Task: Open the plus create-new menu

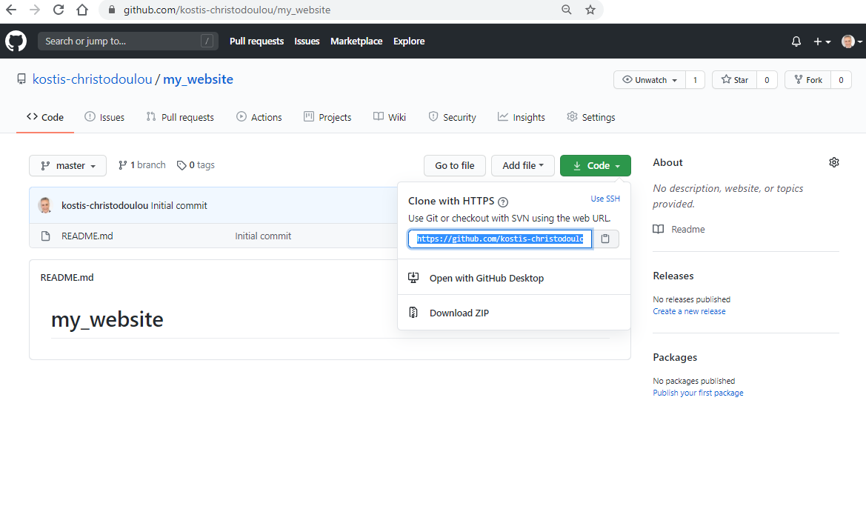Action: coord(822,41)
